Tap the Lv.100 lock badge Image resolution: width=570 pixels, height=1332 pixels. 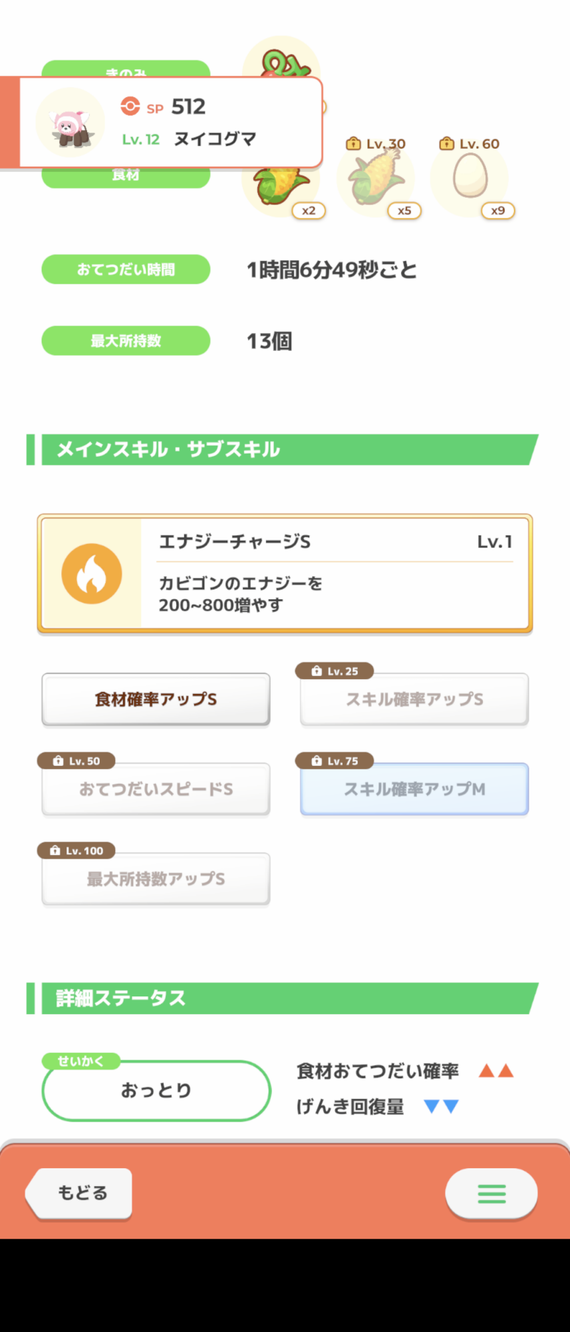click(x=76, y=850)
